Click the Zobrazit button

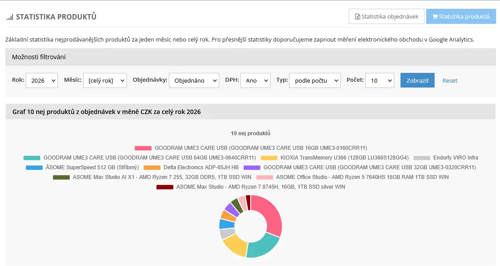point(417,80)
